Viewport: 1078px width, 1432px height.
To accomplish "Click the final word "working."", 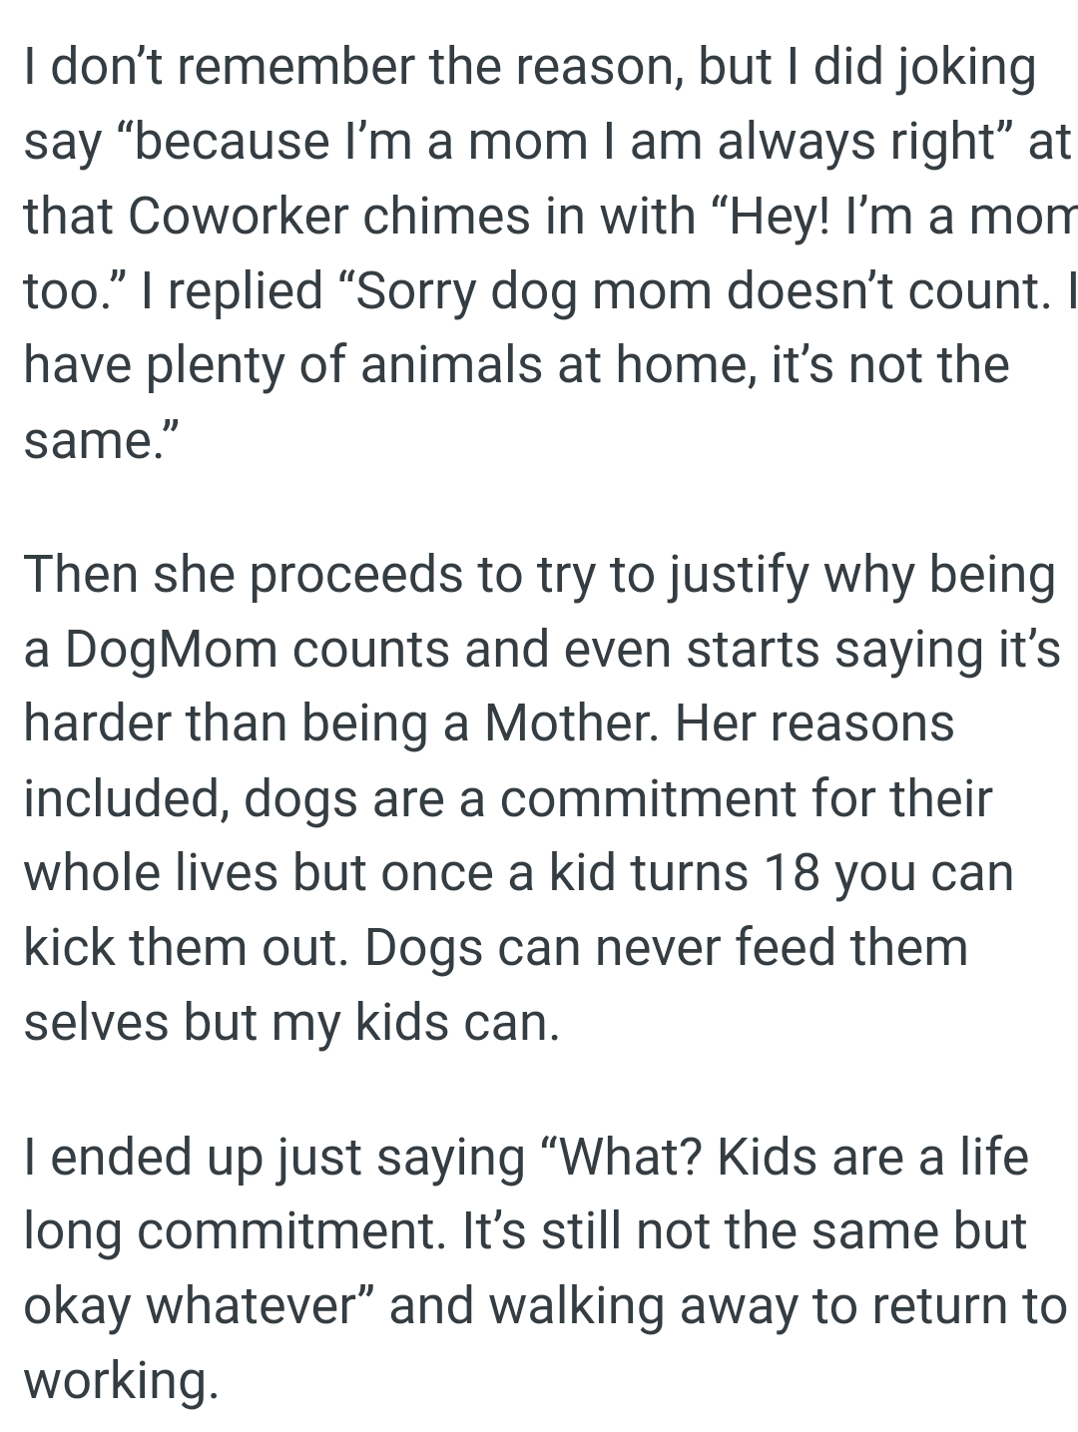I will [121, 1380].
